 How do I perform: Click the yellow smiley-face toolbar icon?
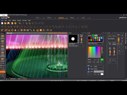coord(41,30)
